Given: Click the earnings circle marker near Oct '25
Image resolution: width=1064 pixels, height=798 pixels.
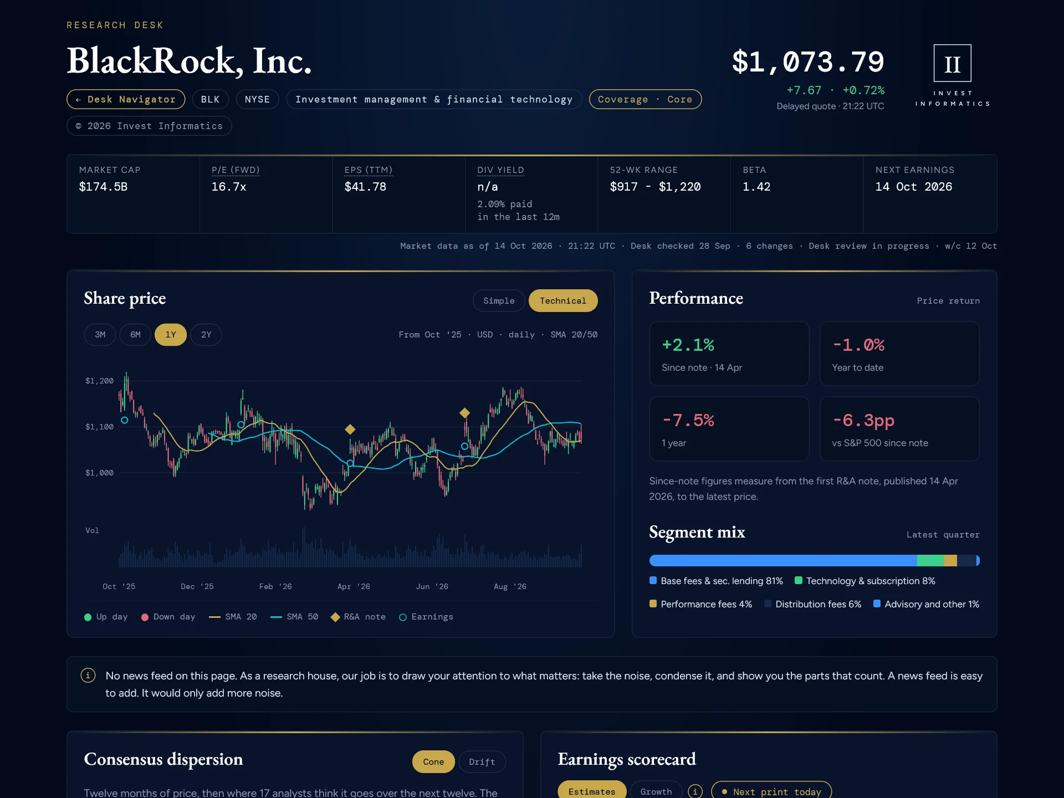Looking at the screenshot, I should point(125,420).
